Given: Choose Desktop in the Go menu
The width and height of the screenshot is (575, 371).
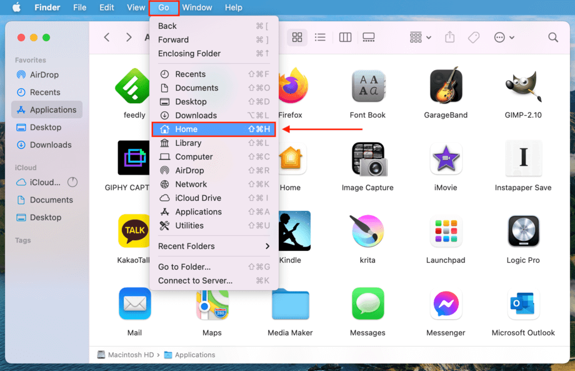Looking at the screenshot, I should coord(214,101).
